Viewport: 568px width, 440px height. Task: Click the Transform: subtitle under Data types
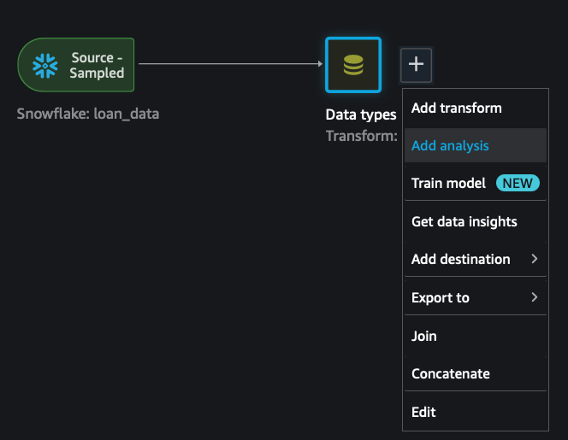coord(361,135)
